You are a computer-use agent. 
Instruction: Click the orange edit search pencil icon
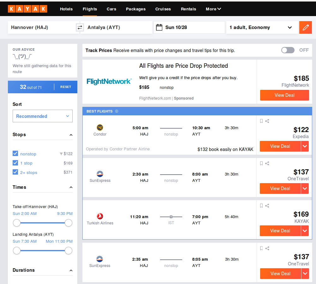coord(305,27)
